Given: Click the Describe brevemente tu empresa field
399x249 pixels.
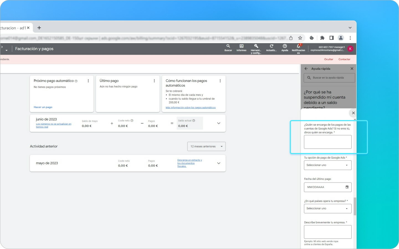Looking at the screenshot, I should tap(328, 232).
